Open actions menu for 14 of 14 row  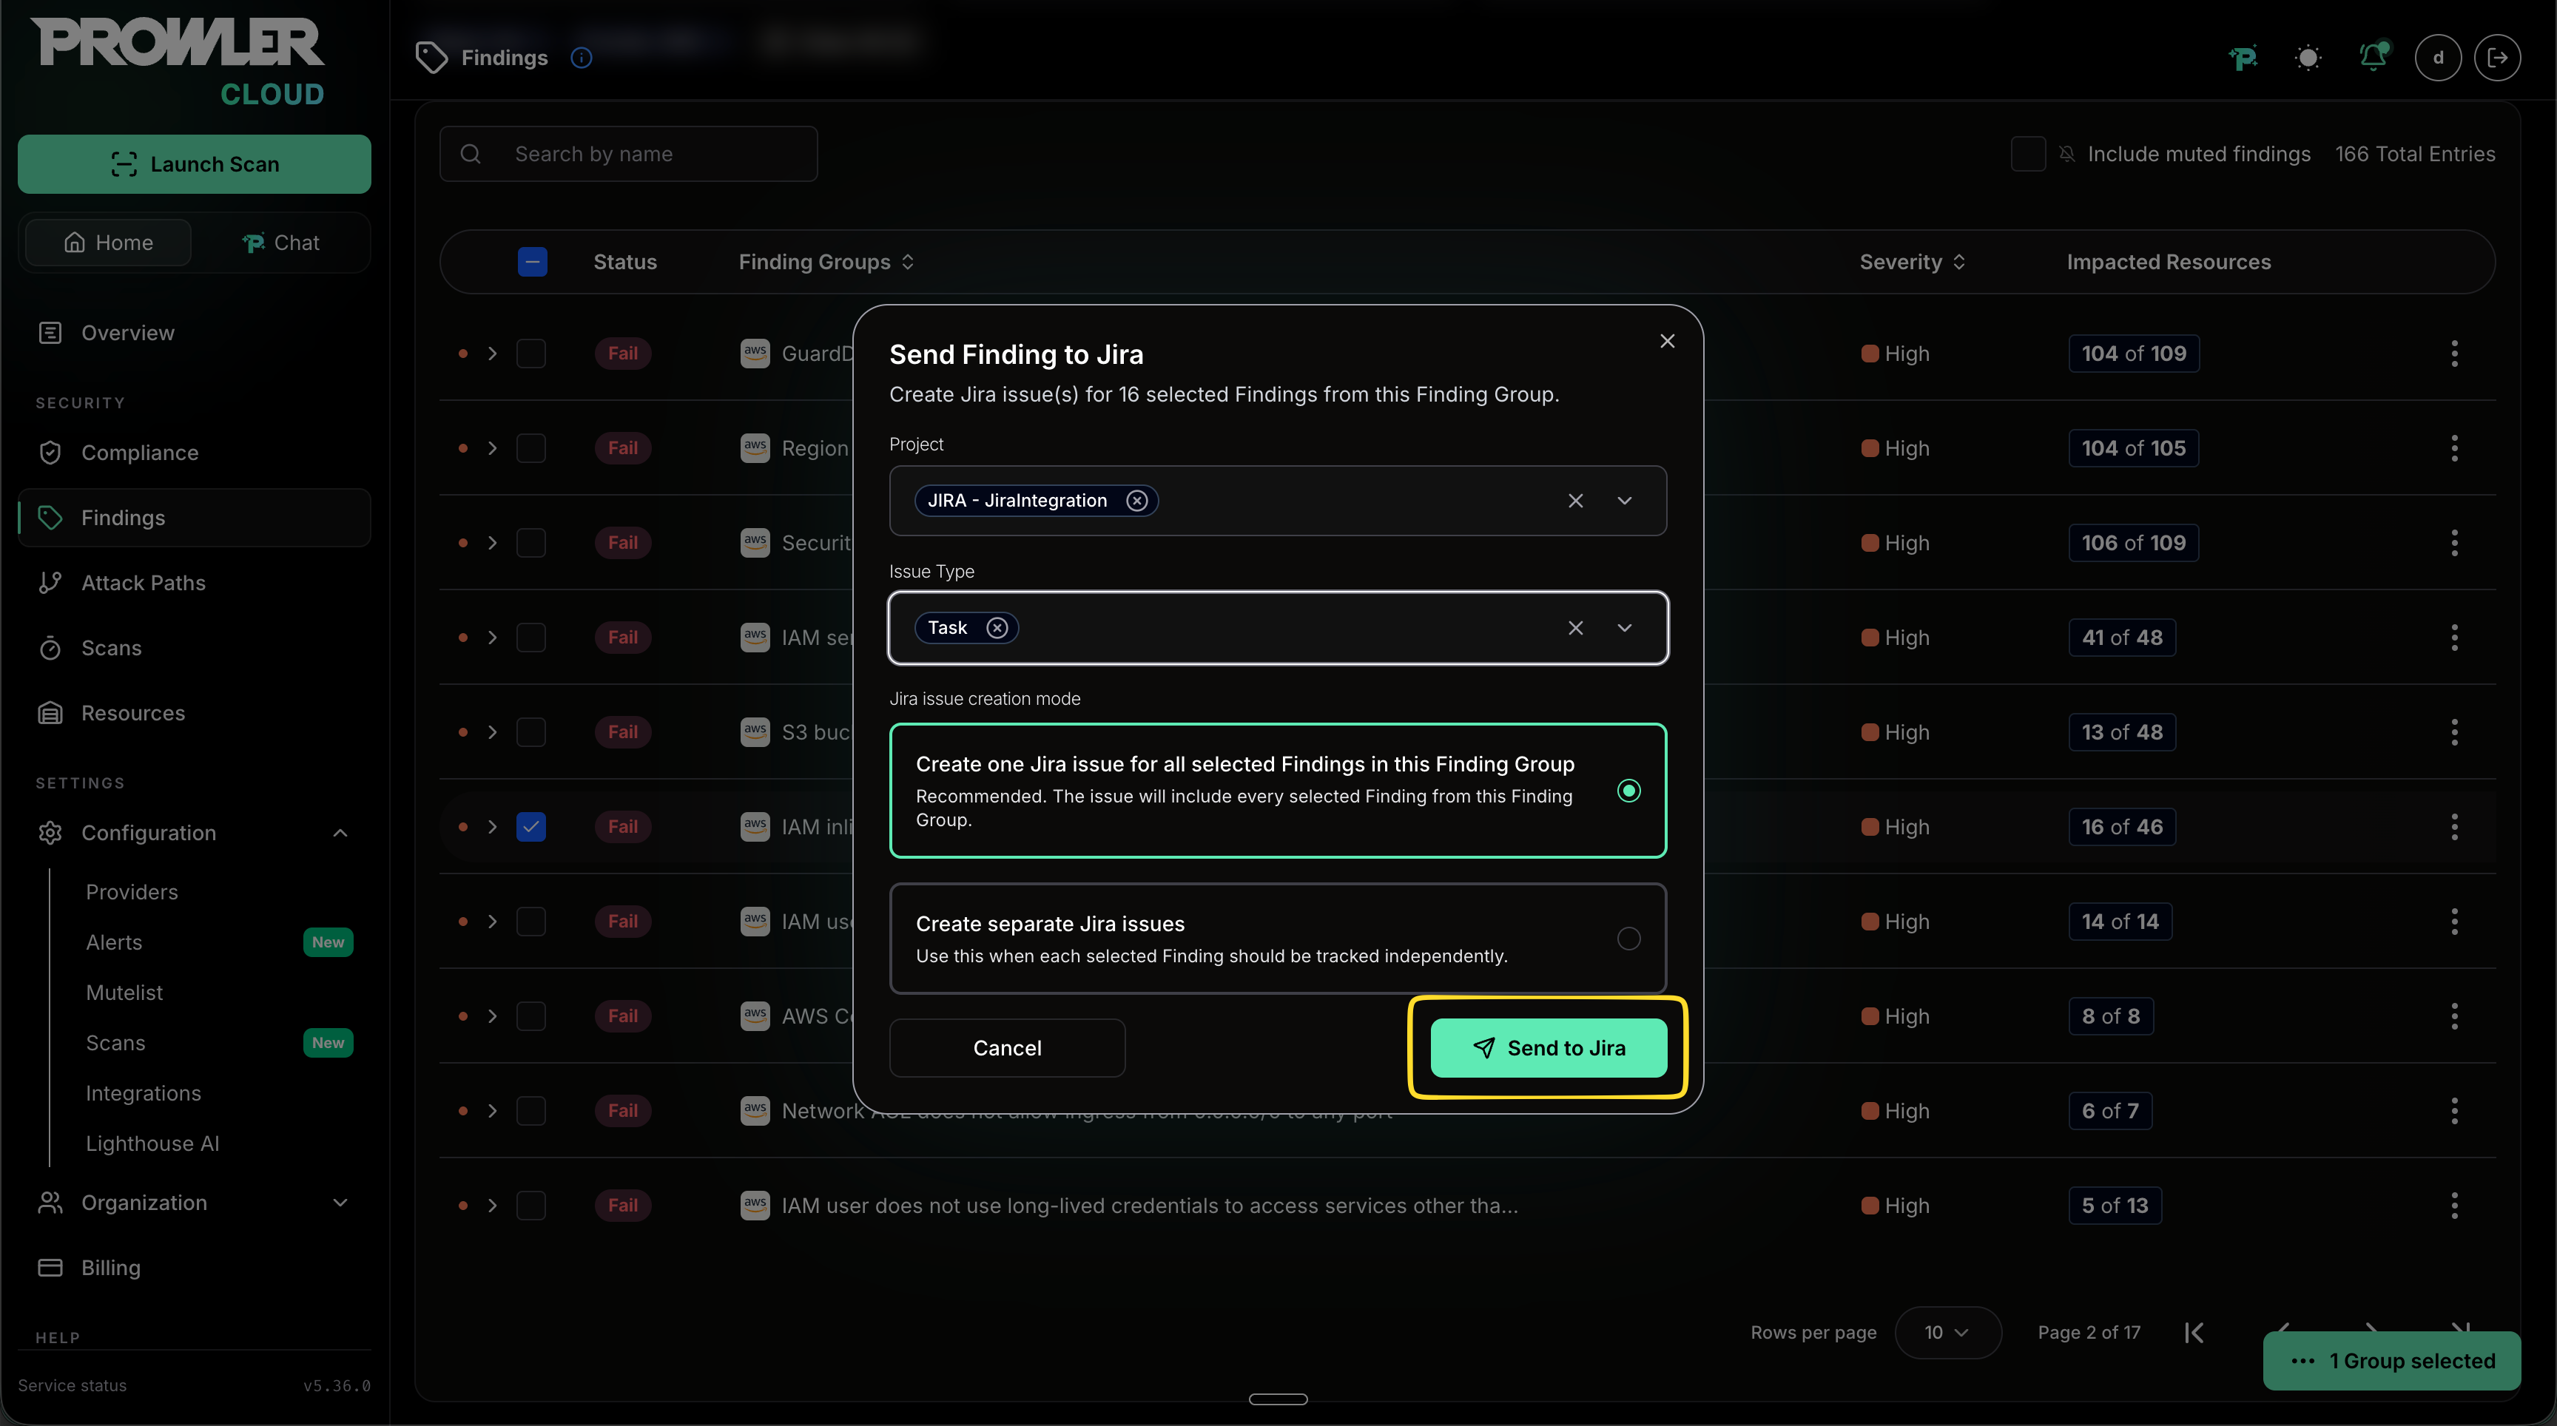point(2453,922)
